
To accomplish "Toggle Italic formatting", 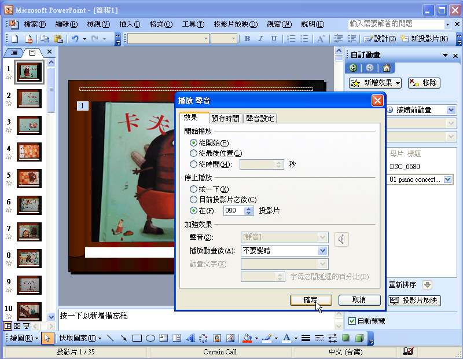I will [x=260, y=39].
